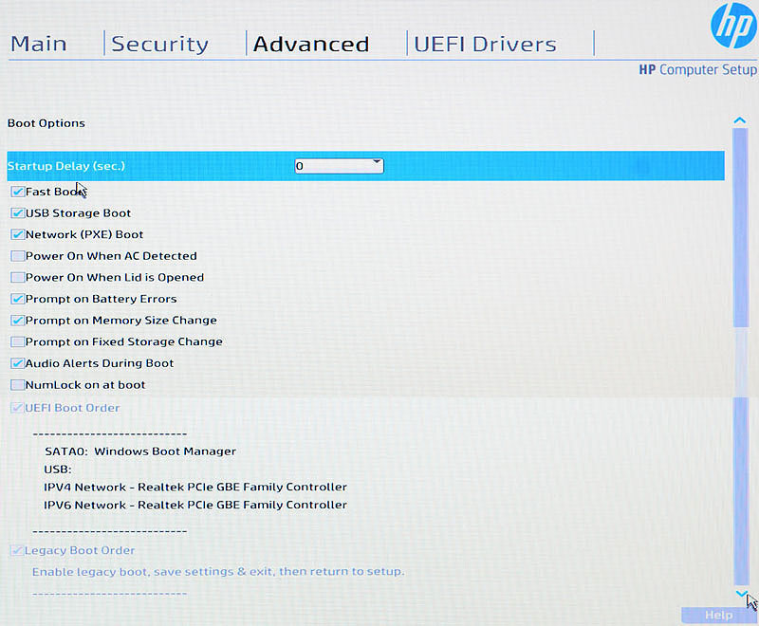Select IPV6 Network Realtek boot entry
The image size is (759, 626).
point(195,505)
